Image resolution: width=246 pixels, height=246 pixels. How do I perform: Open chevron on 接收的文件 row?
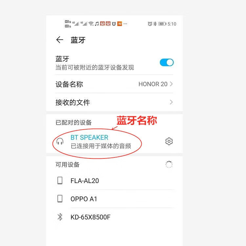pyautogui.click(x=171, y=102)
